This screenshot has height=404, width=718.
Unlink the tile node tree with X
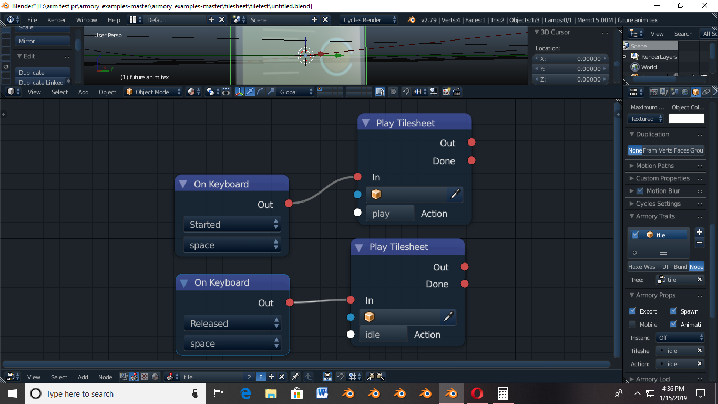tap(282, 377)
